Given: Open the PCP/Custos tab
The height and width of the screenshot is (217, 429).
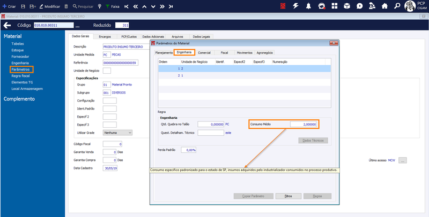Looking at the screenshot, I should pyautogui.click(x=129, y=36).
